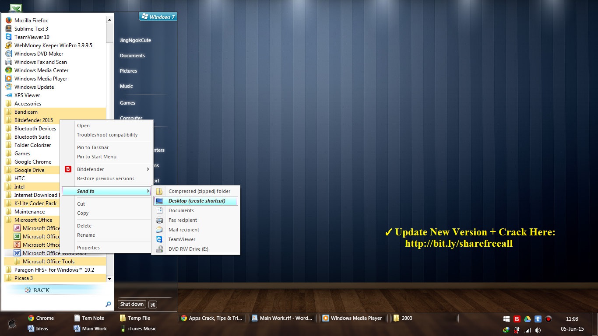
Task: Click the programs list scroll-up arrow
Action: pos(109,20)
